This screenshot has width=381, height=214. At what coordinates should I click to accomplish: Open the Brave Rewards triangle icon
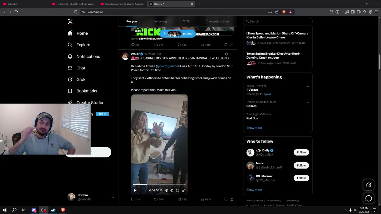click(291, 12)
